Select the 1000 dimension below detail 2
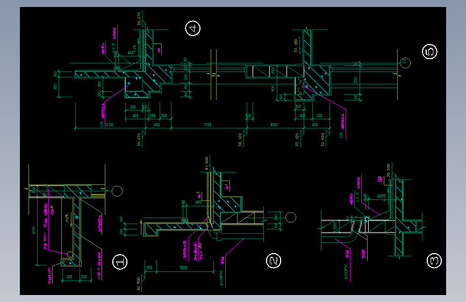This screenshot has width=466, height=302. coord(184,268)
